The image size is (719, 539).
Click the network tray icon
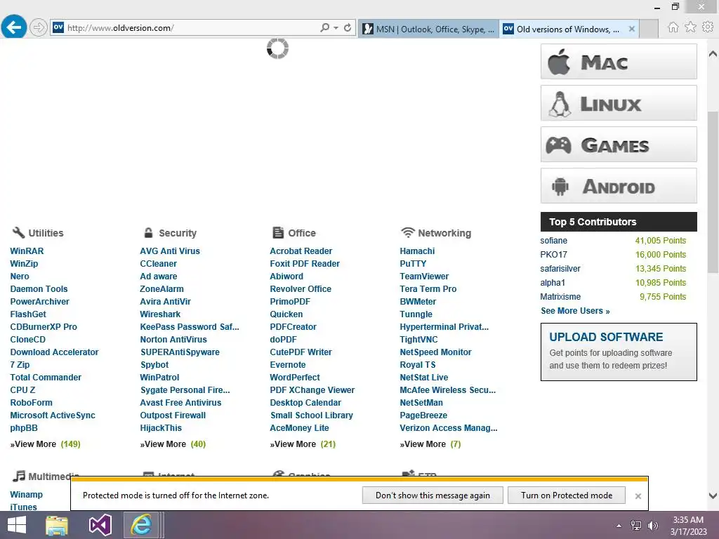coord(636,526)
